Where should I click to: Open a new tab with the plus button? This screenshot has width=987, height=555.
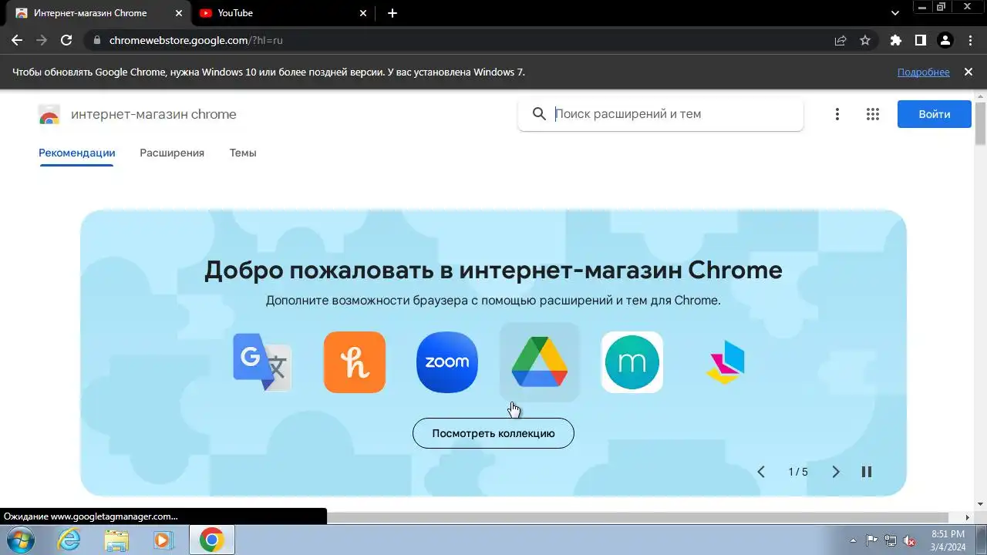(x=392, y=13)
